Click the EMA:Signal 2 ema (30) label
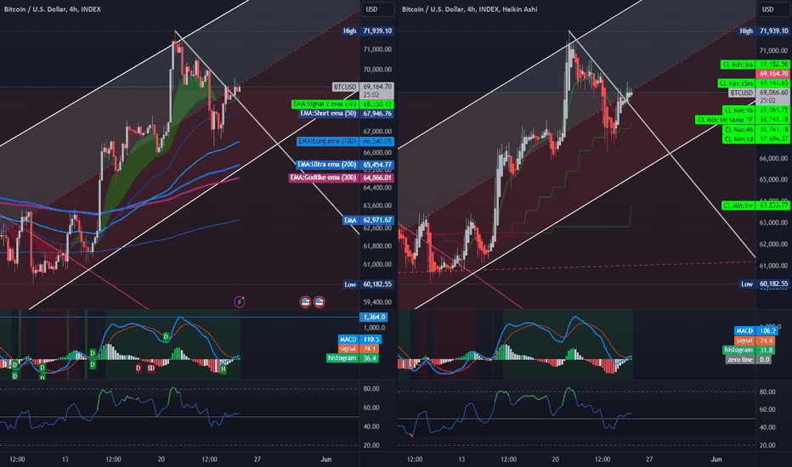Image resolution: width=792 pixels, height=467 pixels. click(x=342, y=104)
